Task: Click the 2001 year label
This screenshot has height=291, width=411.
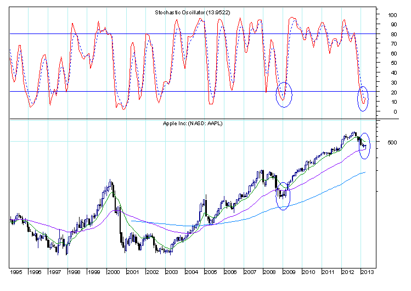Action: (x=133, y=272)
